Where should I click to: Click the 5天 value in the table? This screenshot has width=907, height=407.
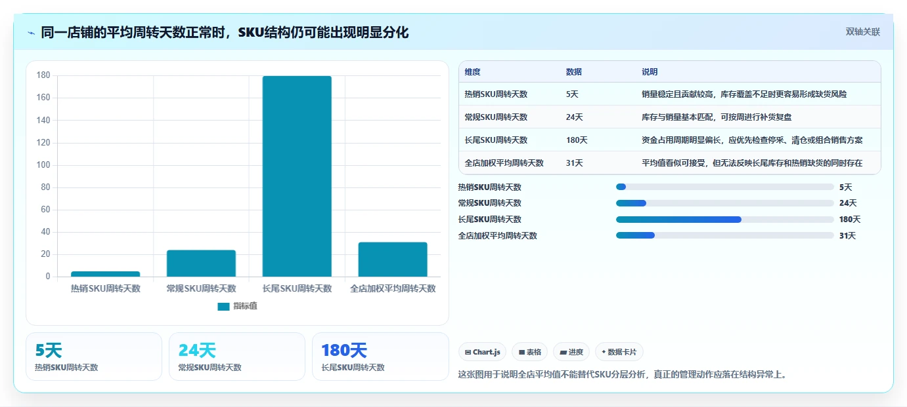coord(572,94)
